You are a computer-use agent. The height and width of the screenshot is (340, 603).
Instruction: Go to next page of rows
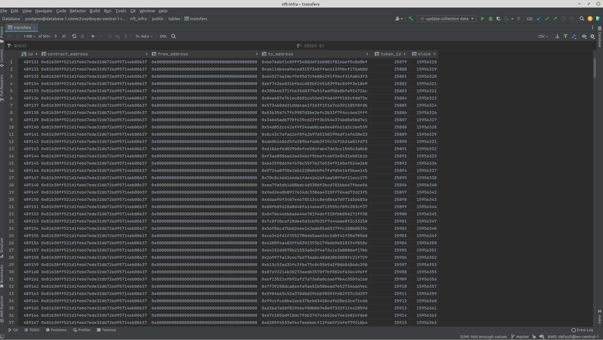[56, 37]
